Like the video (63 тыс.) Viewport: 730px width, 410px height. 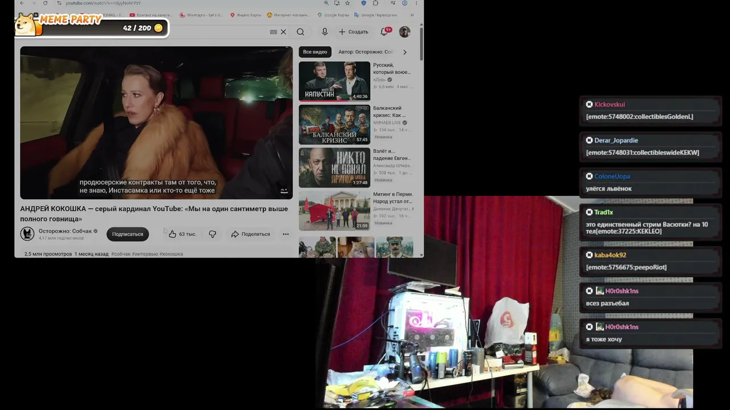tap(182, 234)
